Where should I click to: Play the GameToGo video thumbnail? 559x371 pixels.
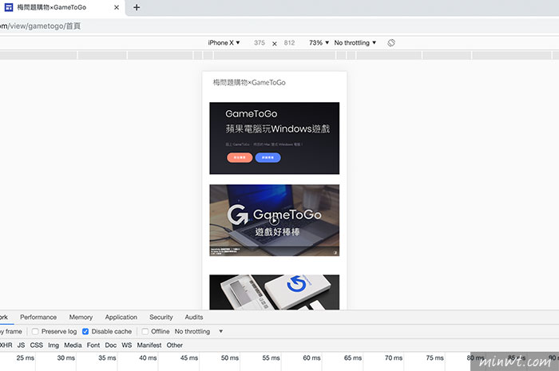[274, 221]
